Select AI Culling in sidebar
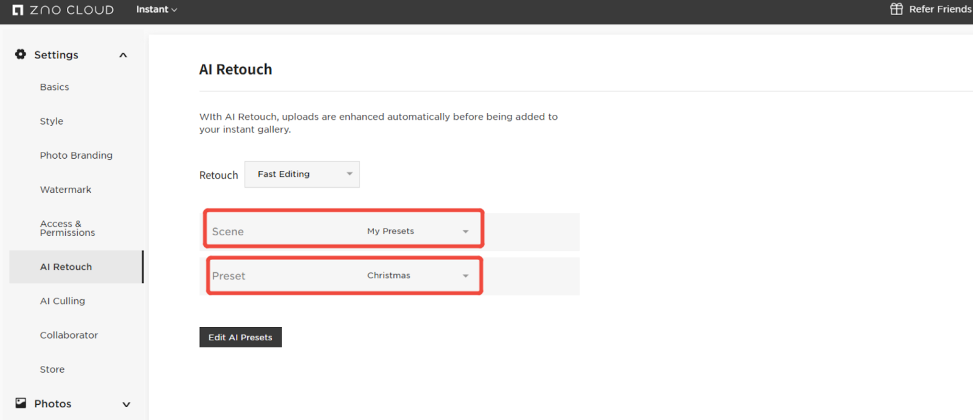This screenshot has height=420, width=973. [x=63, y=301]
